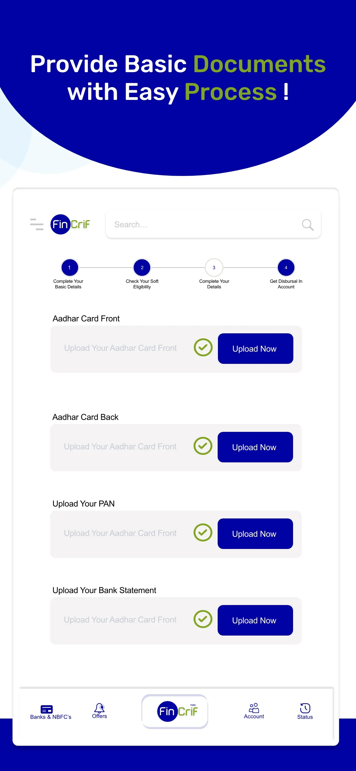Click inside the search input field
The width and height of the screenshot is (356, 771).
[194, 225]
